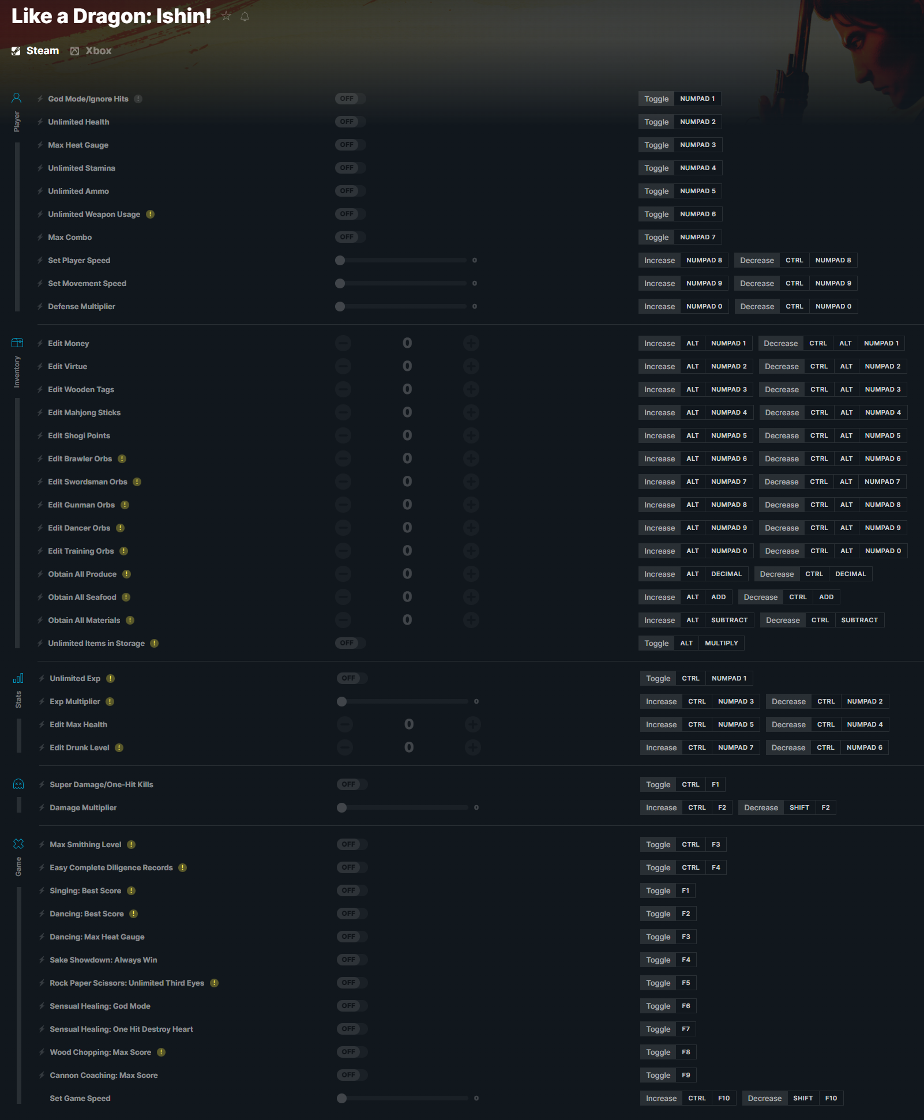The width and height of the screenshot is (924, 1120).
Task: Toggle God Mode/Ignore Hits switch
Action: point(351,99)
